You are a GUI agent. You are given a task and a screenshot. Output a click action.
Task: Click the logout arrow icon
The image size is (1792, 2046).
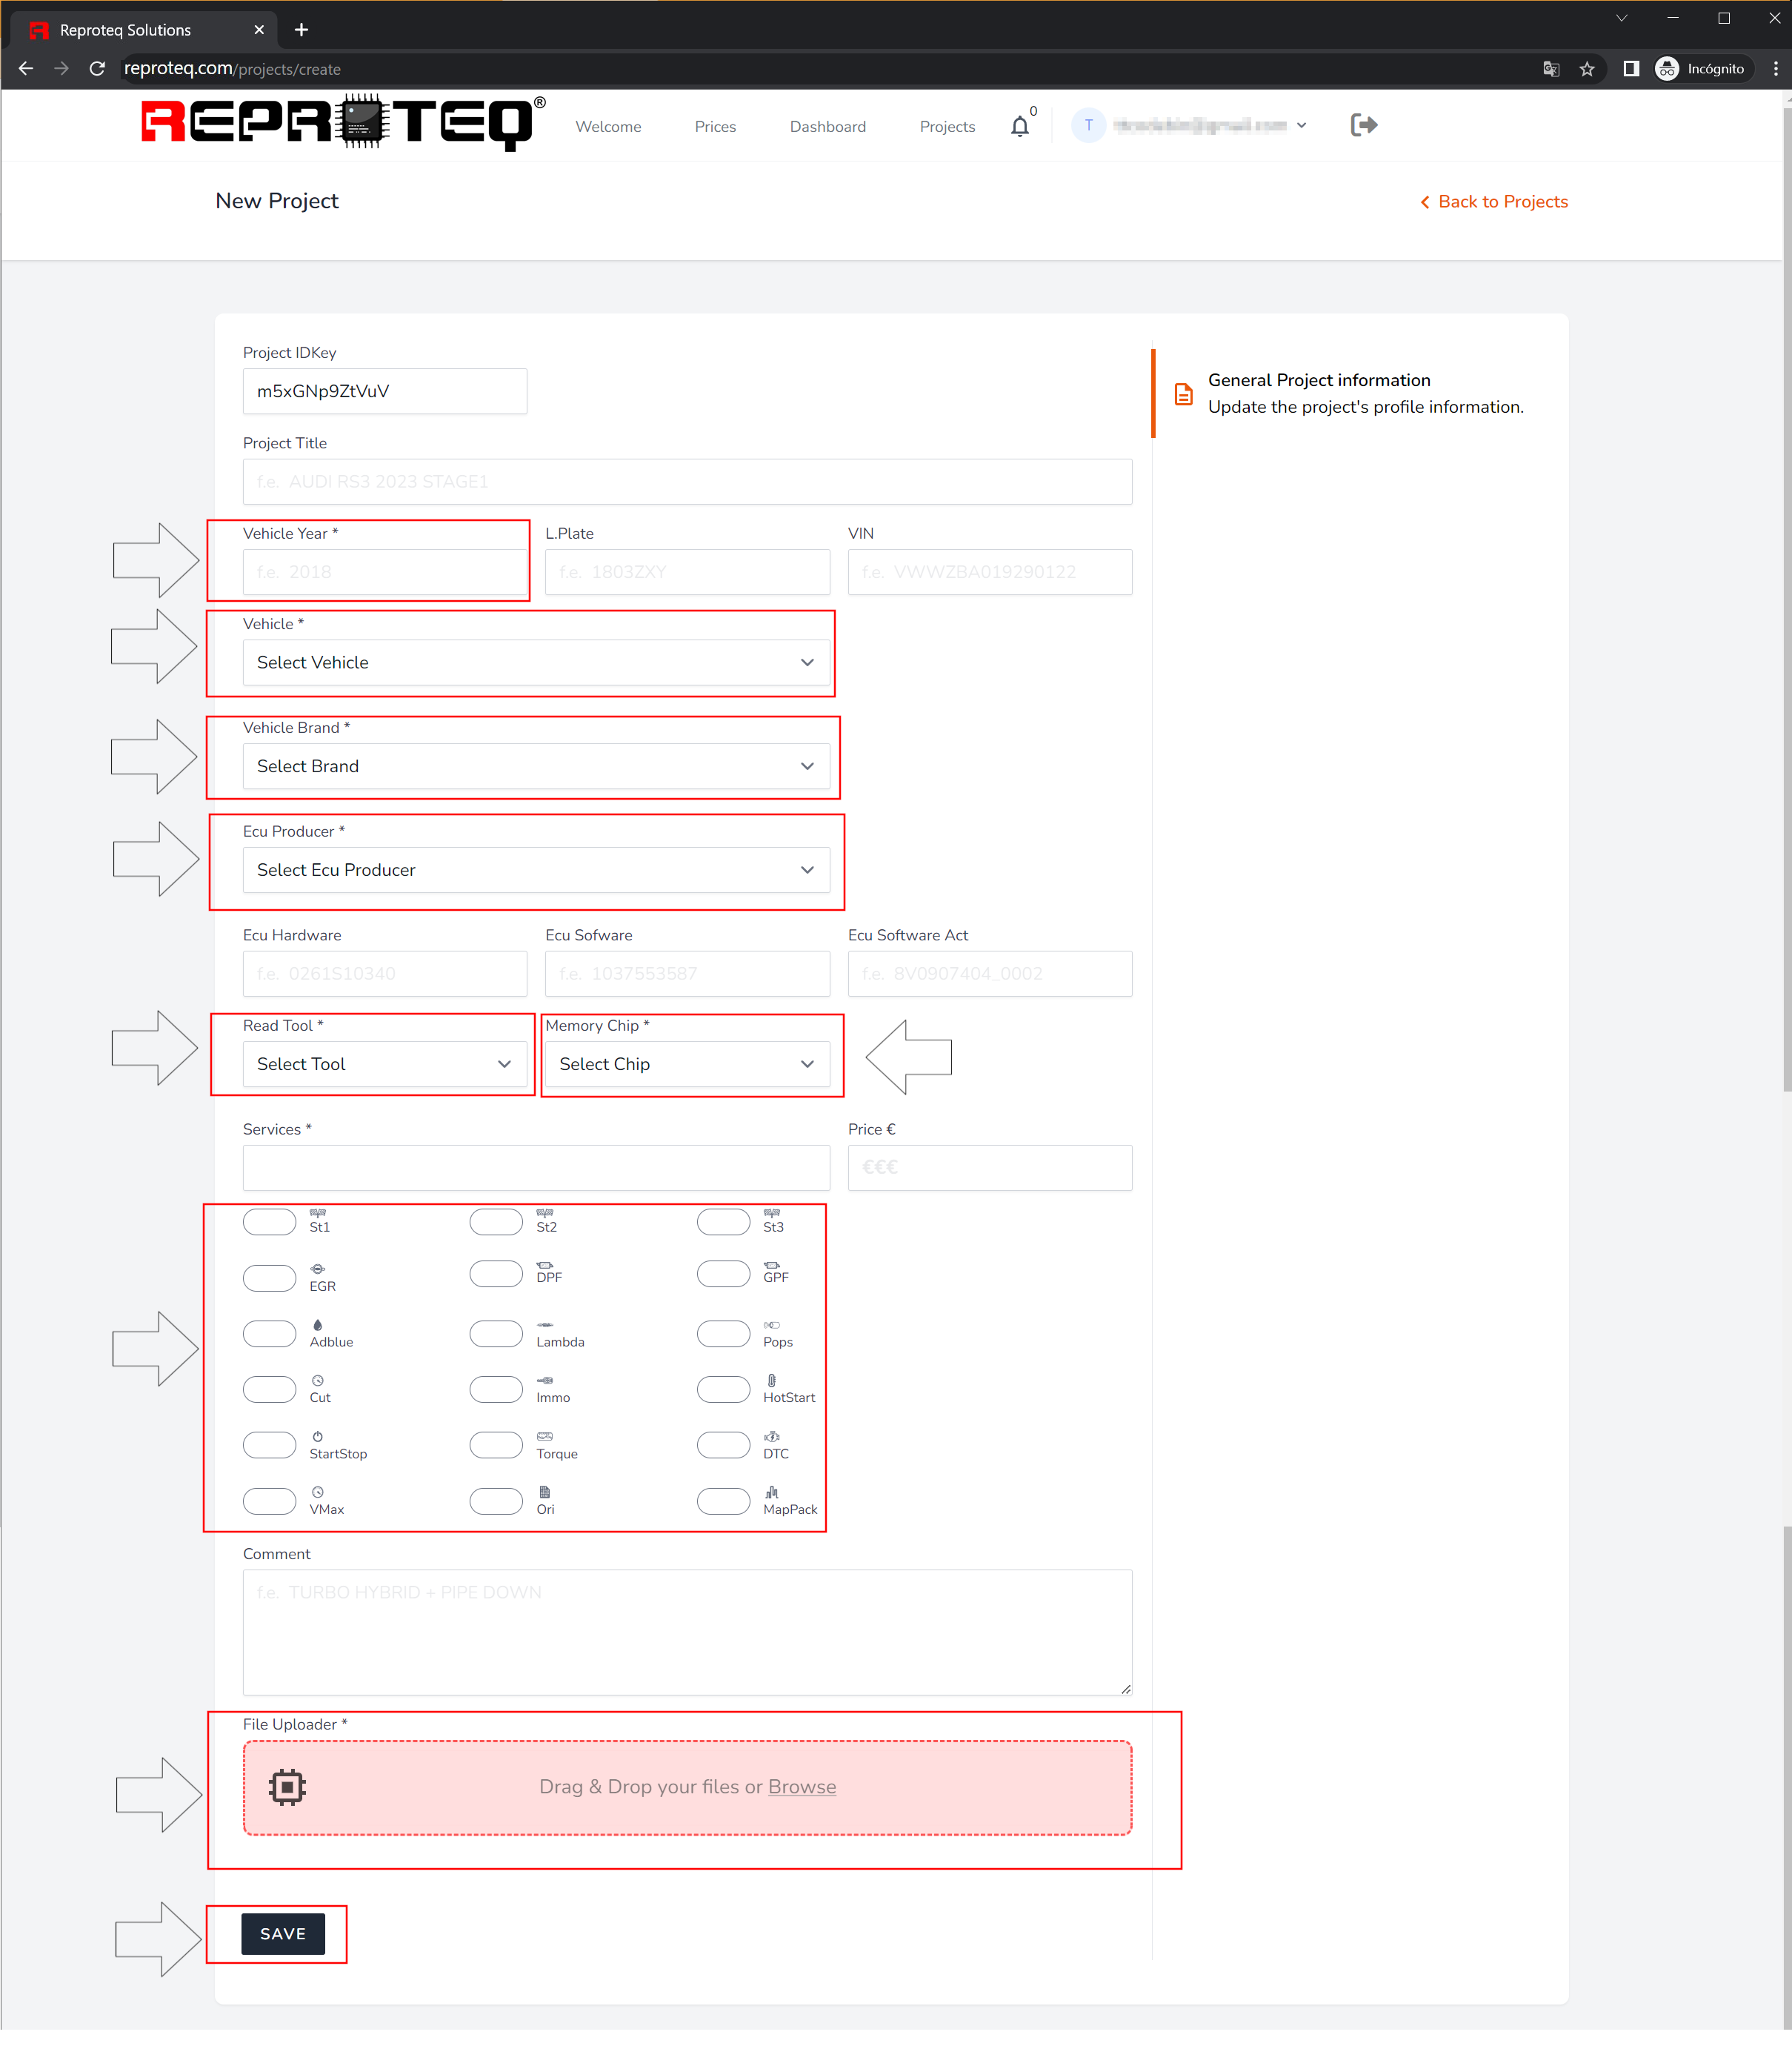tap(1363, 125)
